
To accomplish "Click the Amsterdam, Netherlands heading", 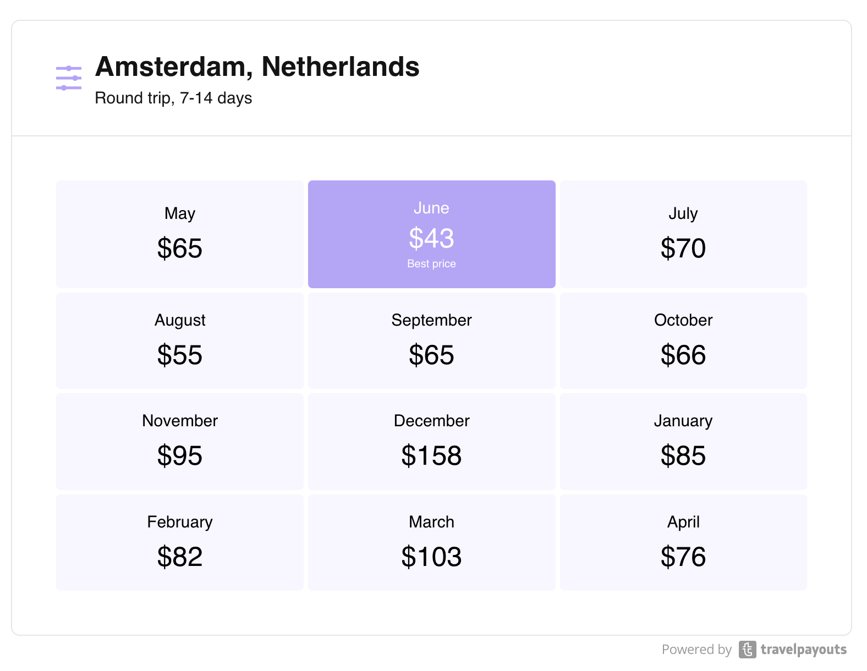I will pos(257,67).
